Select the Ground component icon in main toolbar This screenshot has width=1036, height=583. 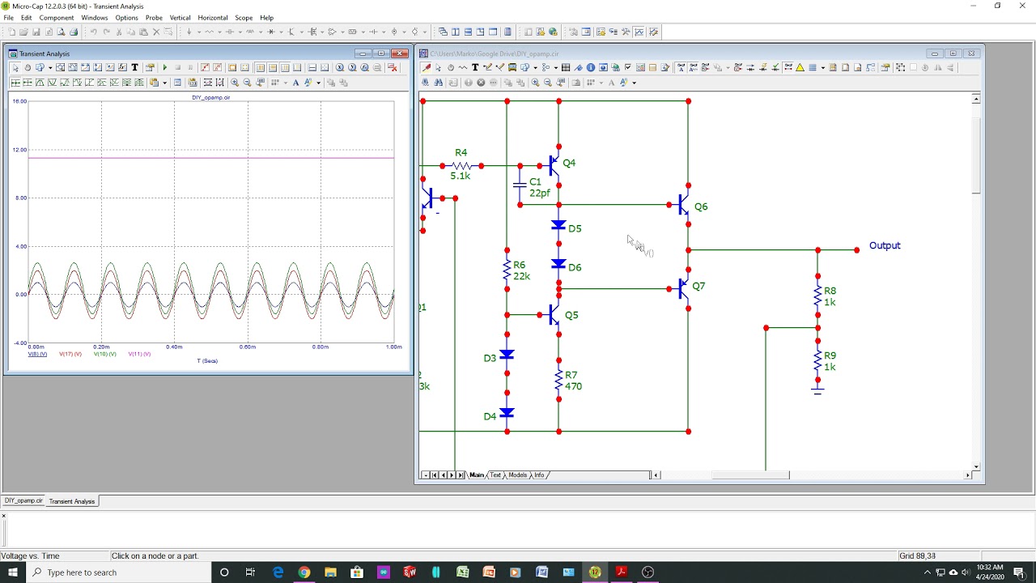(x=189, y=32)
